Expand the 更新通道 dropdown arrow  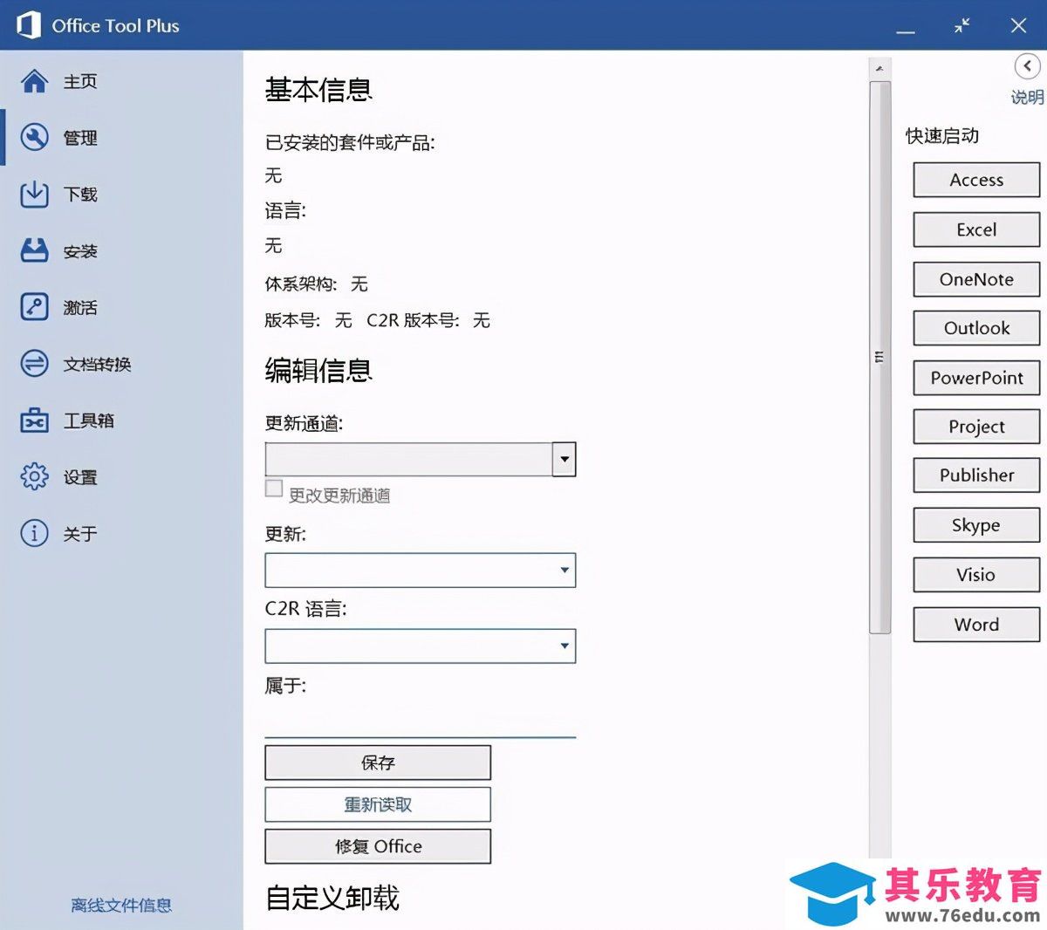pyautogui.click(x=564, y=459)
